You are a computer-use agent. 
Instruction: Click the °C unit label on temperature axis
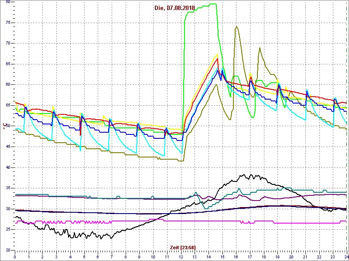point(4,125)
